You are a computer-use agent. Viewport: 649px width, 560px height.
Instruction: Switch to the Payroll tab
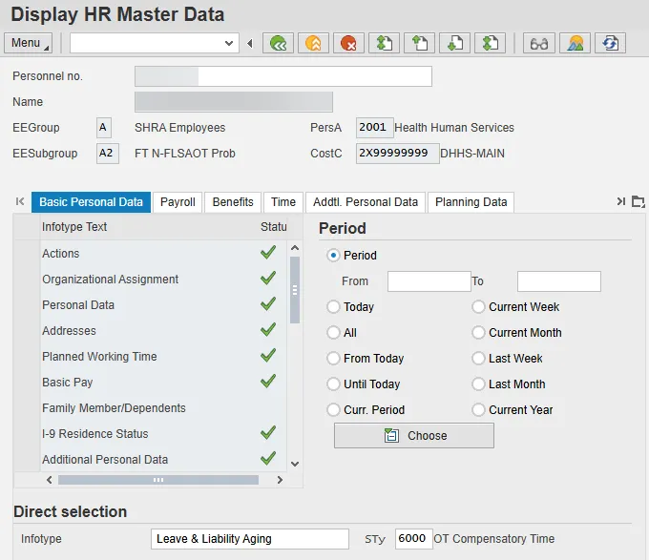click(178, 202)
